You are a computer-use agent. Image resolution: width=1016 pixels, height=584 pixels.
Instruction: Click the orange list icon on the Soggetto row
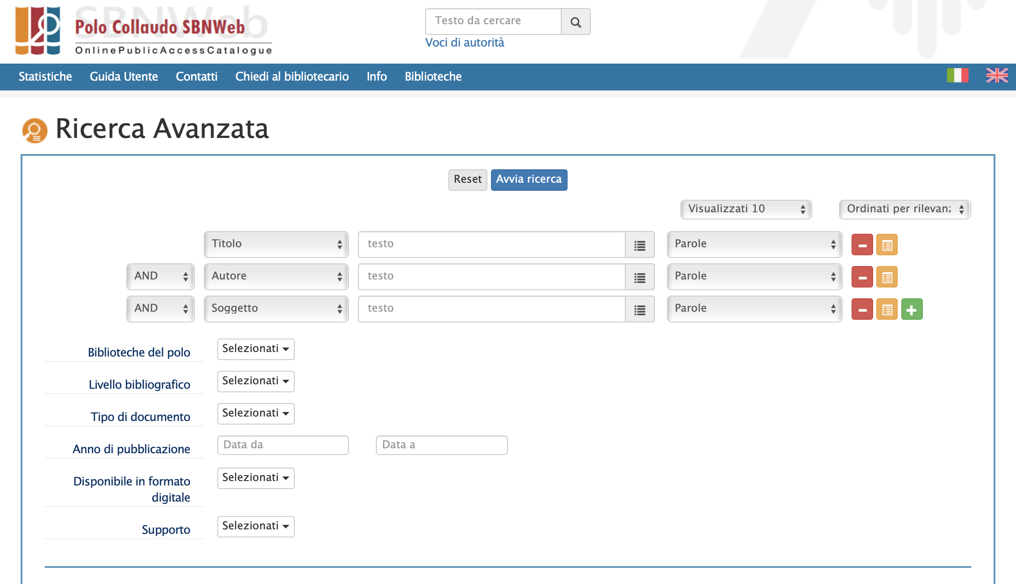point(887,309)
